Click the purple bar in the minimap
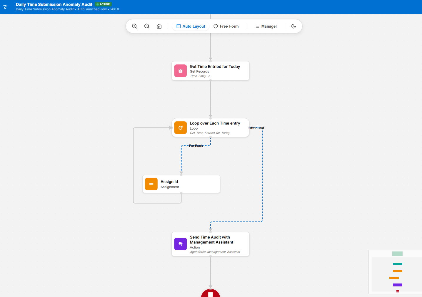Viewport: 422px width, 297px height. coord(398,285)
